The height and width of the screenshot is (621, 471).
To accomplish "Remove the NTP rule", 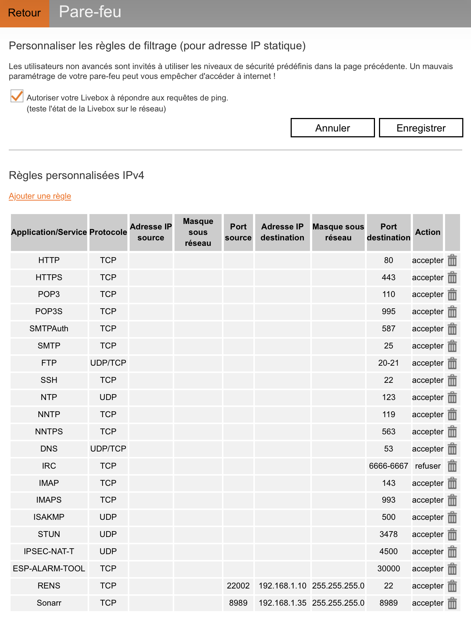I will (x=452, y=397).
